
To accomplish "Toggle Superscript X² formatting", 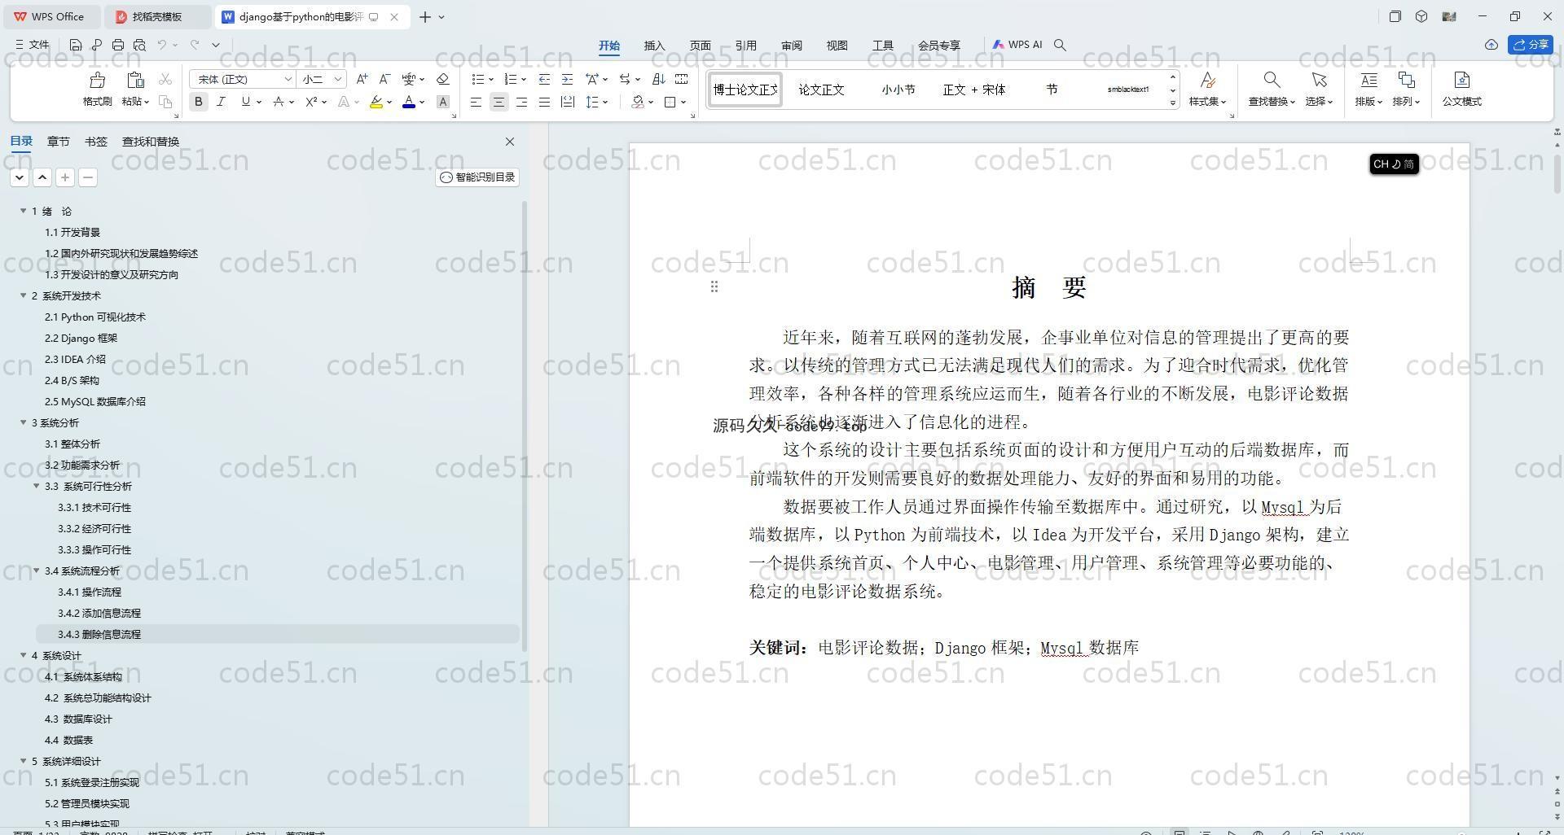I will [311, 102].
